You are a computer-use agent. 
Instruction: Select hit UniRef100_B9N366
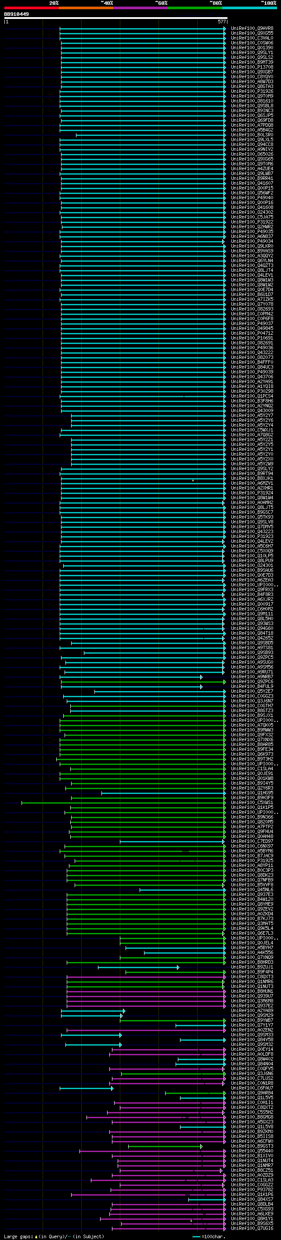(x=252, y=817)
